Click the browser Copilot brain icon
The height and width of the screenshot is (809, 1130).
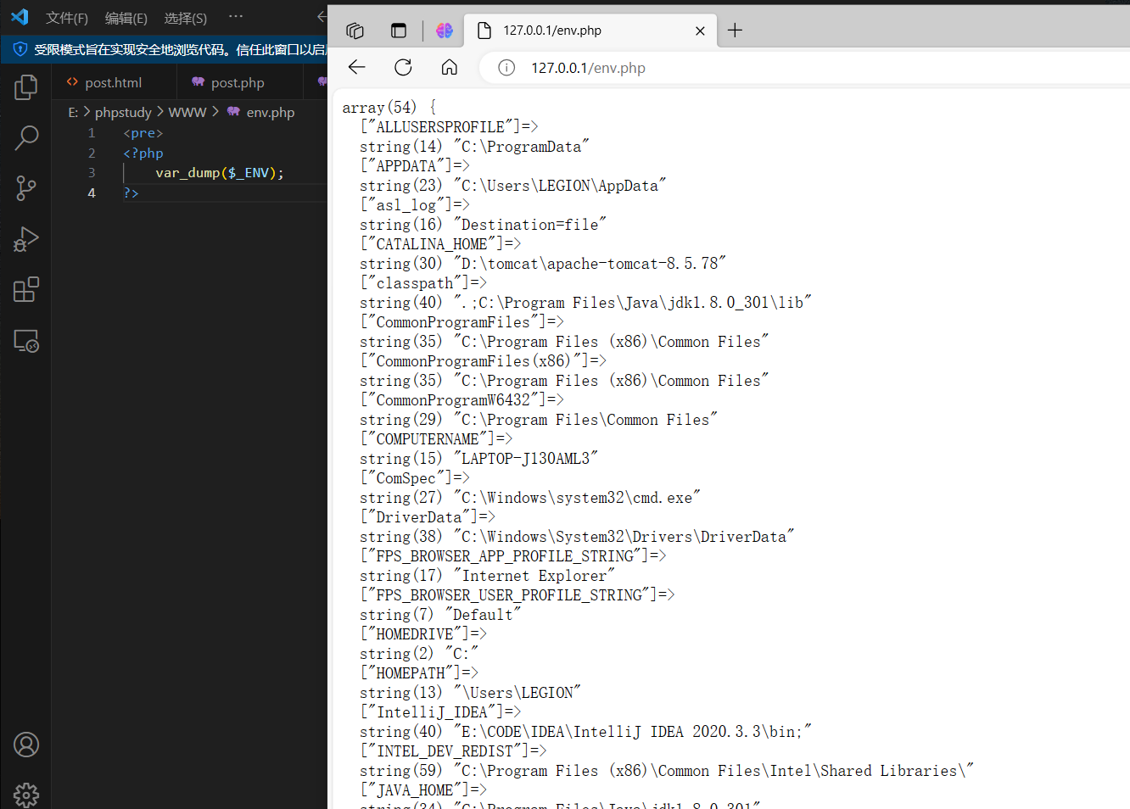click(445, 31)
